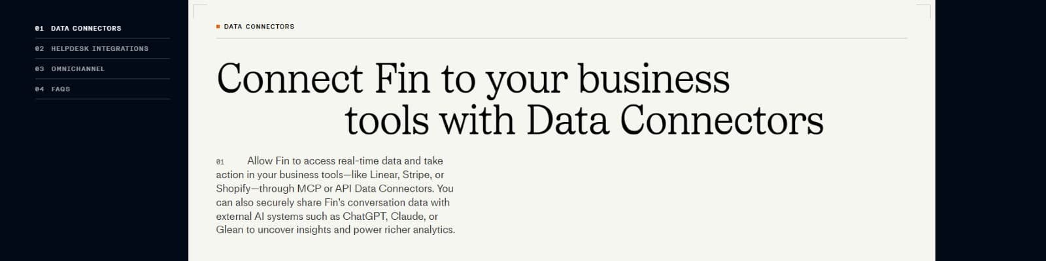Click the word Stripe in the paragraph
This screenshot has height=261, width=1046.
[416, 175]
